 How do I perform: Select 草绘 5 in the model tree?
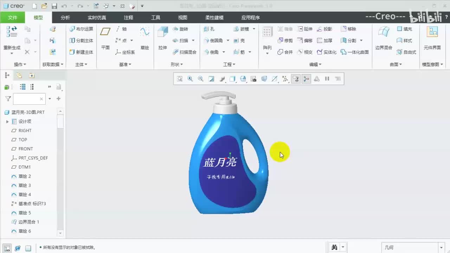(21, 213)
